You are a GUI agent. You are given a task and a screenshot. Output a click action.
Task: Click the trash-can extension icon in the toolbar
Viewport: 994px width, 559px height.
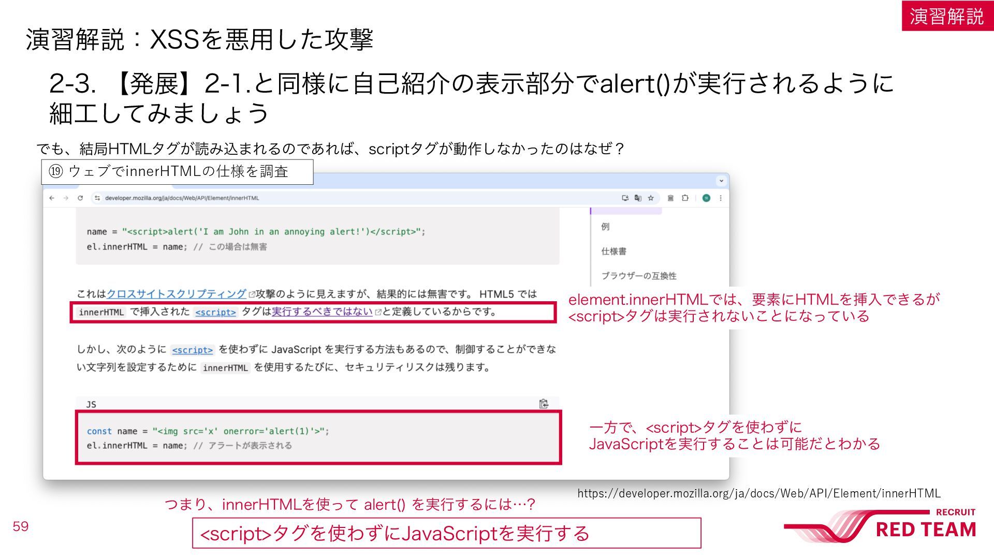(x=670, y=198)
